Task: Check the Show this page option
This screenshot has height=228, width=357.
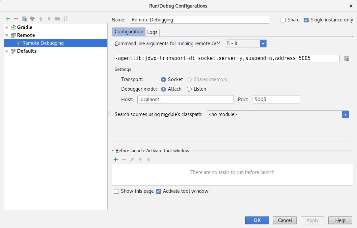Action: point(116,191)
